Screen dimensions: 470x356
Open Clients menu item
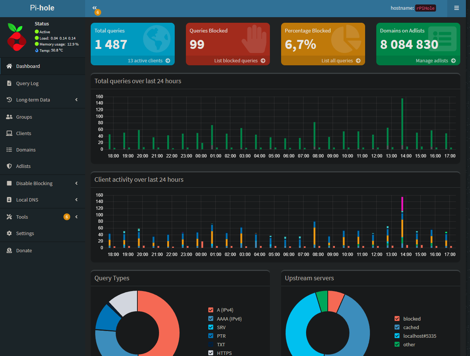click(x=43, y=133)
